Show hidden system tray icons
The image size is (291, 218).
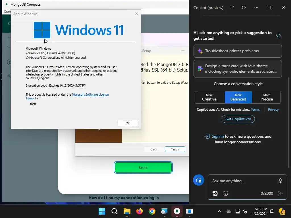[x=220, y=211]
